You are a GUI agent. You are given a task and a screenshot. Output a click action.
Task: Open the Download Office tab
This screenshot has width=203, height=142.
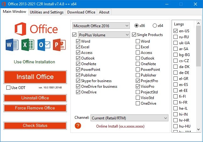coord(81,12)
